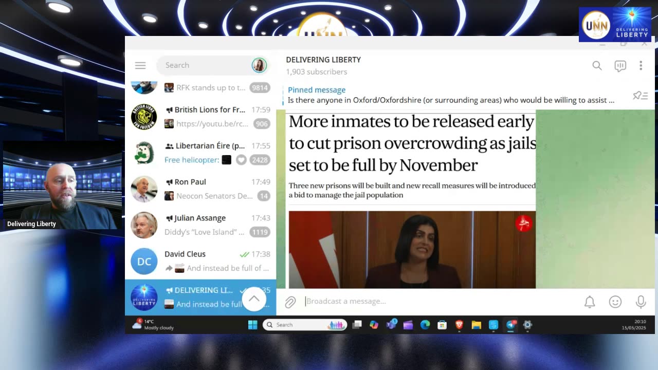Image resolution: width=658 pixels, height=370 pixels.
Task: Click the 2428 unread badge
Action: [x=260, y=160]
